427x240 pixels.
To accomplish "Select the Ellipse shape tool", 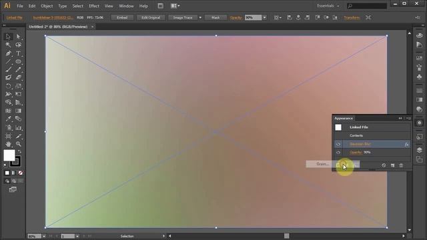I will pyautogui.click(x=18, y=61).
